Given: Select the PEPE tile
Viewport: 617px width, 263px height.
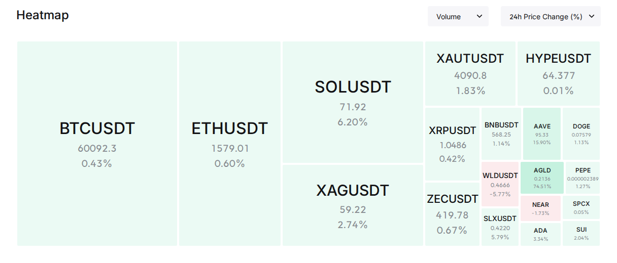Looking at the screenshot, I should pyautogui.click(x=582, y=178).
